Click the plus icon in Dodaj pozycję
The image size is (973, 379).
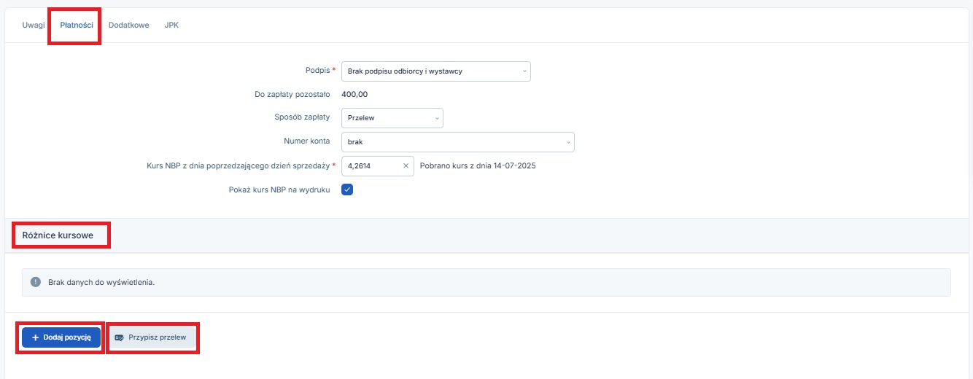(35, 338)
